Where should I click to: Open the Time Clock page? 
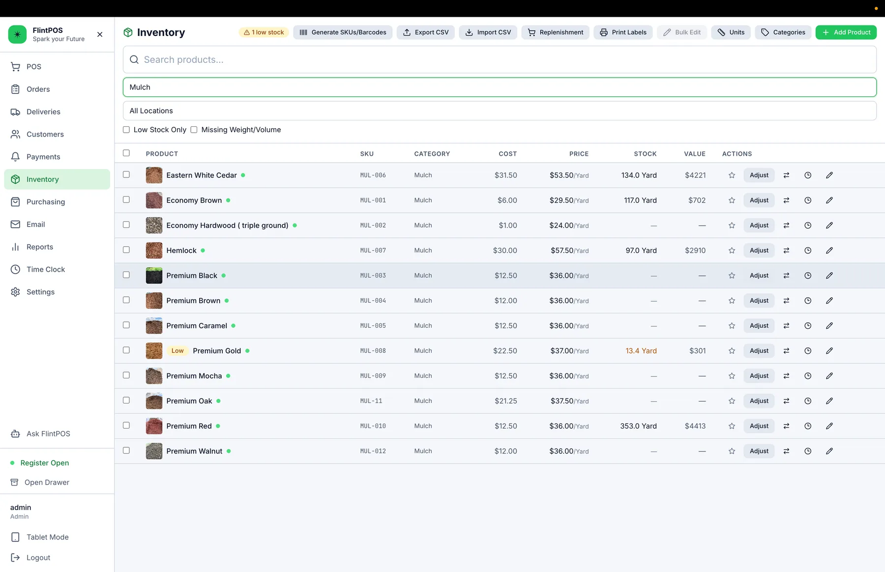pyautogui.click(x=57, y=270)
